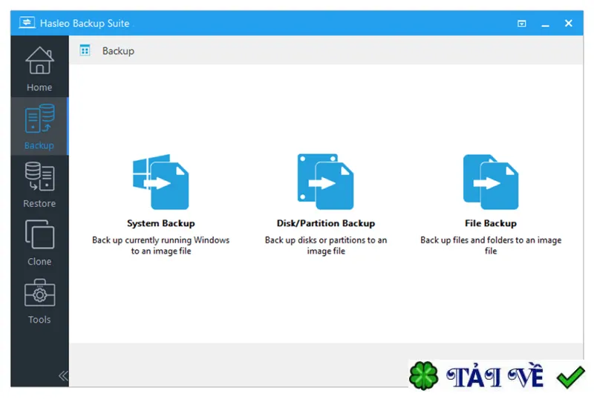The image size is (594, 399).
Task: Open the title bar dropdown menu button
Action: tap(522, 24)
